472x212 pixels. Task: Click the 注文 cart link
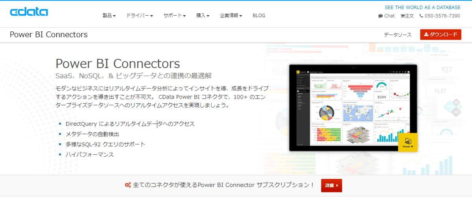[x=407, y=16]
